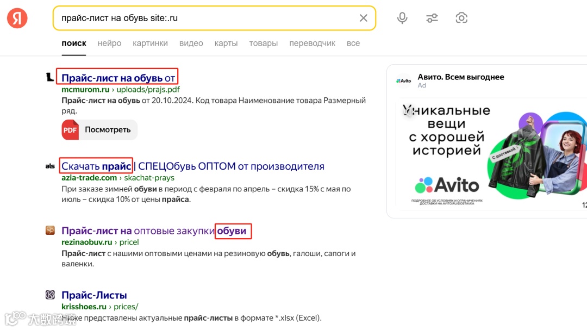Click the Yandex logo icon
587x330 pixels.
coord(17,18)
